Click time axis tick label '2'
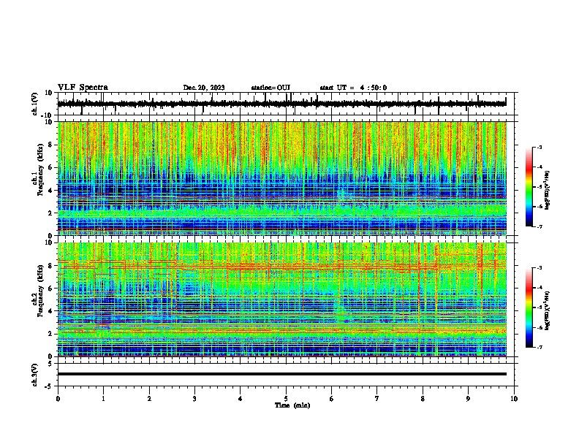This screenshot has width=579, height=447. 149,399
